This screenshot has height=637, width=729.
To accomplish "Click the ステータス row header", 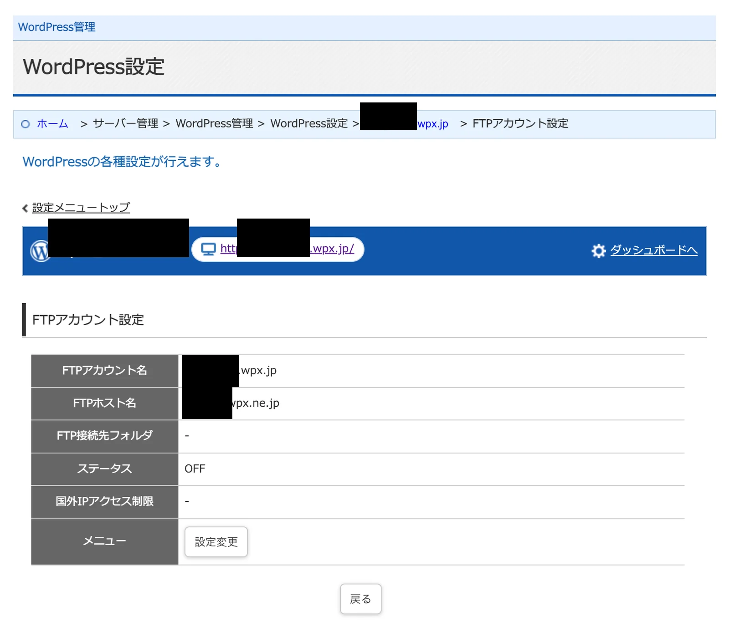I will (105, 469).
